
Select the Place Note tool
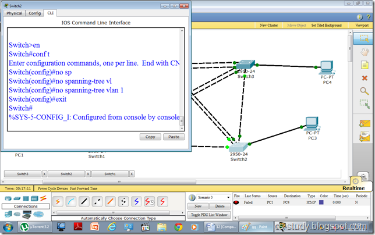pyautogui.click(x=365, y=65)
